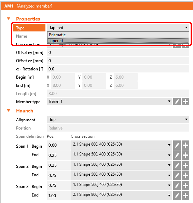
Task: Add new cross-section for Span 2 Begin
Action: pyautogui.click(x=185, y=165)
